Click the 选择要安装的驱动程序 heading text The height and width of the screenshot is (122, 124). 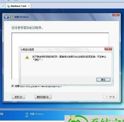[x=27, y=28]
